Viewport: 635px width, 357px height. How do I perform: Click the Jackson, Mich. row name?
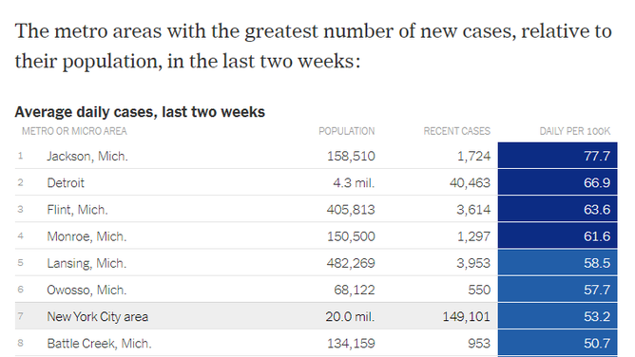[87, 156]
